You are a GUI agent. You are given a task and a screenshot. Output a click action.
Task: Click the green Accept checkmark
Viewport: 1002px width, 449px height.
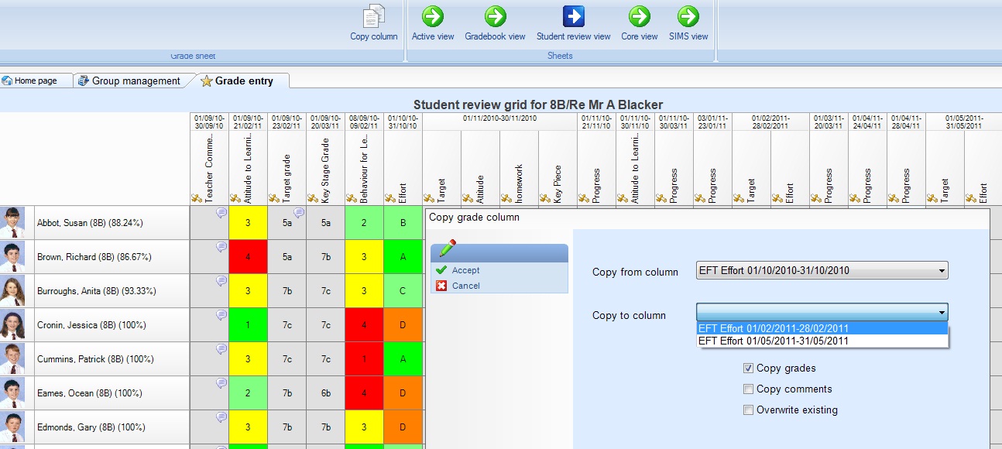coord(441,270)
